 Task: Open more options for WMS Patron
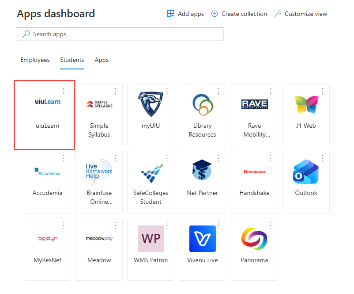coord(167,225)
